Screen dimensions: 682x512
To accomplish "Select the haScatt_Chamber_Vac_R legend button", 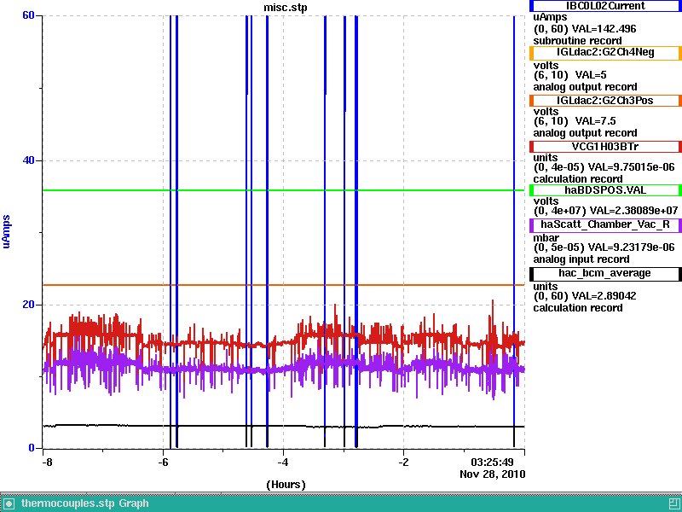I will tap(605, 224).
